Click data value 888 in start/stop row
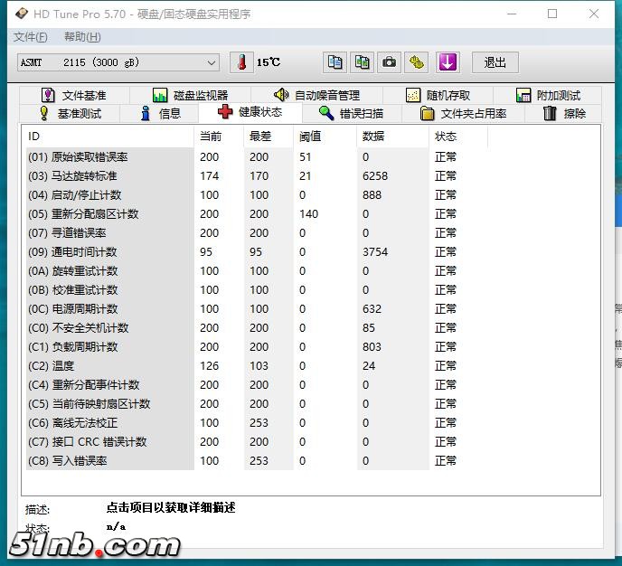 [x=372, y=195]
